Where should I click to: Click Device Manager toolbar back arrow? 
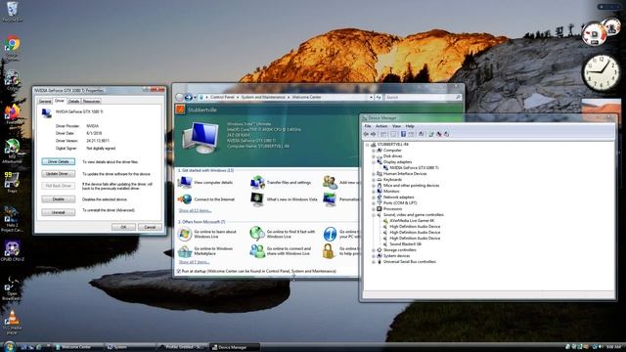366,134
